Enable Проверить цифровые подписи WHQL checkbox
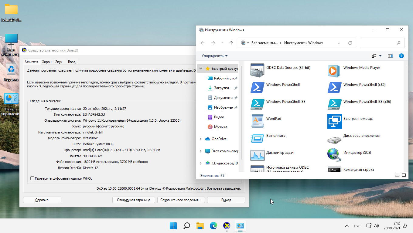The image size is (413, 233). [x=32, y=178]
